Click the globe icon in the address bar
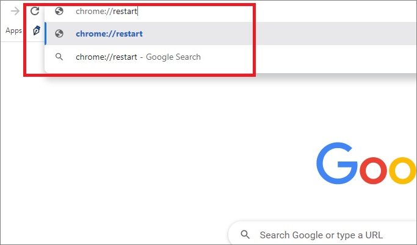This screenshot has width=417, height=245. [x=59, y=11]
